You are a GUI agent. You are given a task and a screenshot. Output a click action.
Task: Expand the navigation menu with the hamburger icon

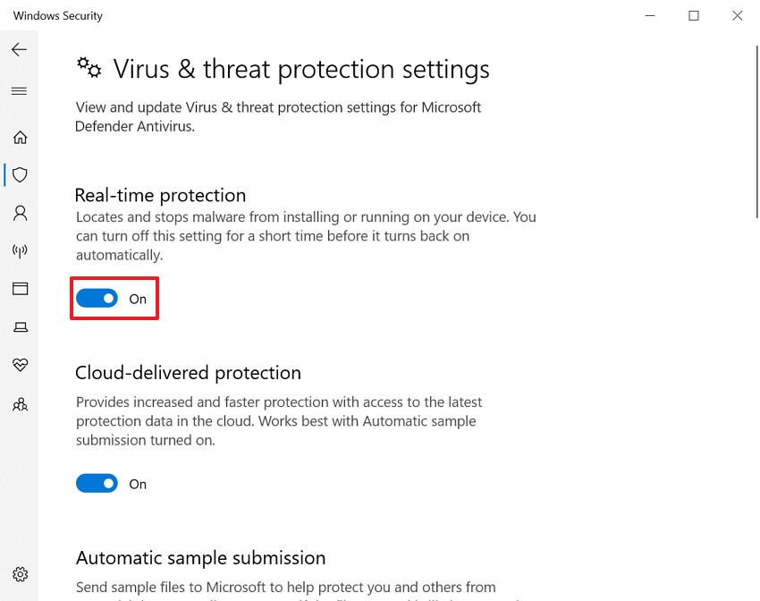pyautogui.click(x=20, y=90)
